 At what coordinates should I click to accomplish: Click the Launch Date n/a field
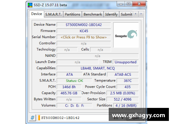click(78, 62)
